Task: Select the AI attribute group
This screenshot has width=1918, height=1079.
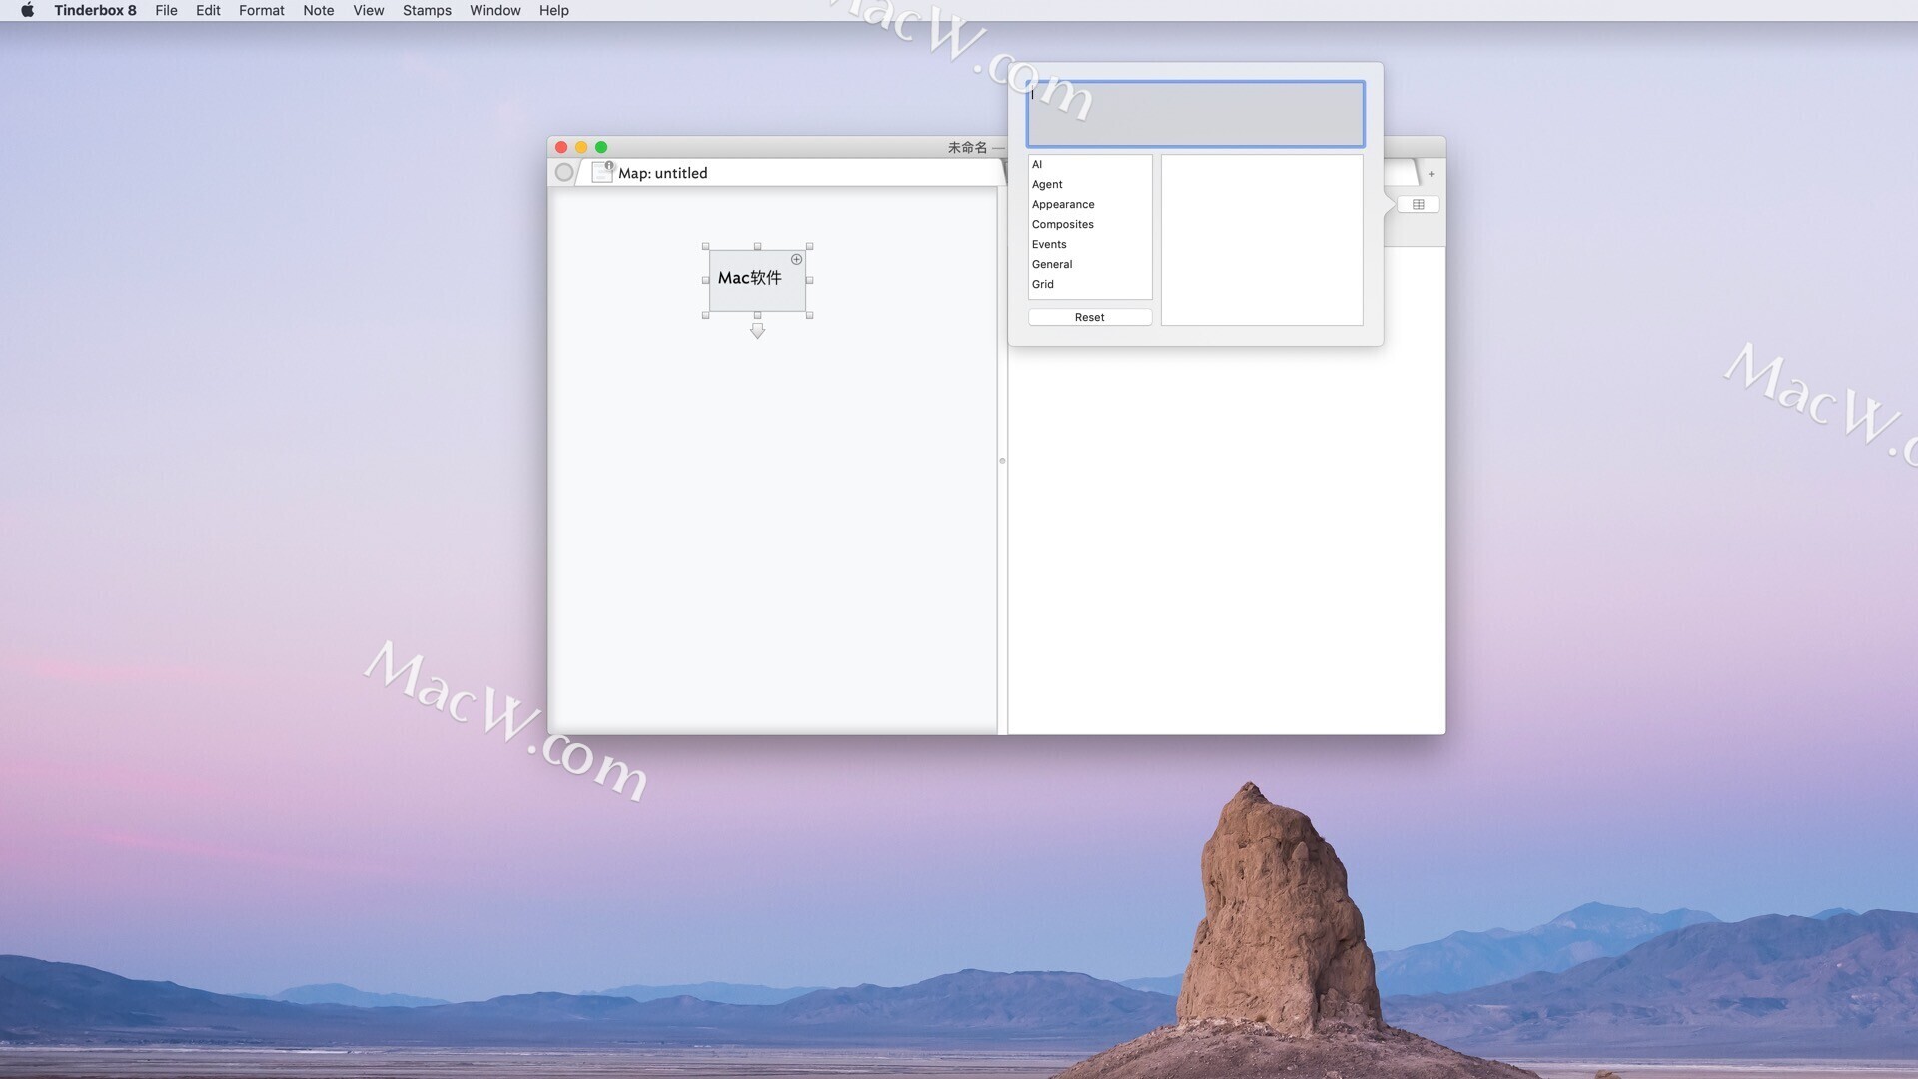Action: click(1090, 164)
